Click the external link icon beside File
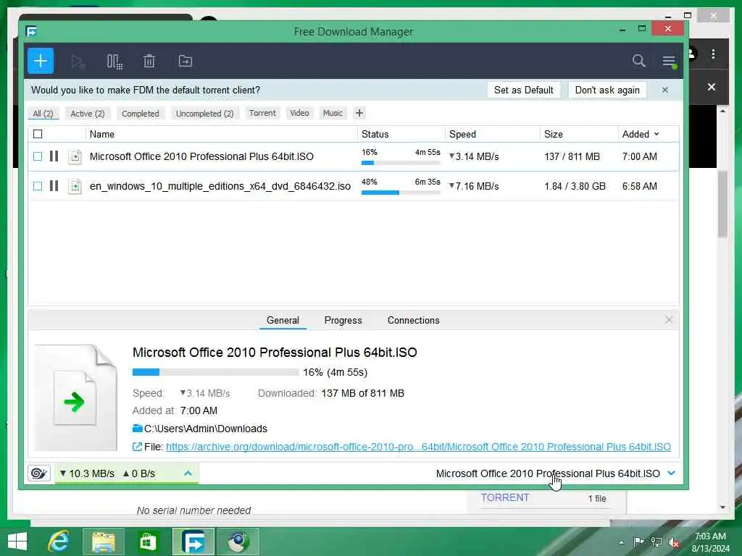Screen dimensions: 742x556 click(137, 447)
